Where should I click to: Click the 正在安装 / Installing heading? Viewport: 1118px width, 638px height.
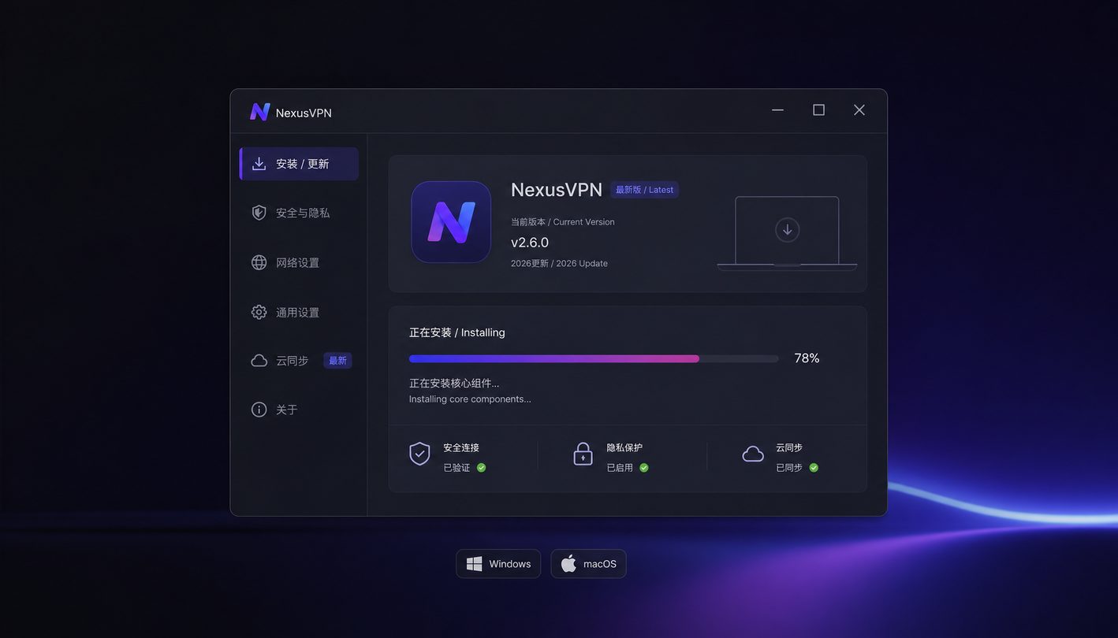pyautogui.click(x=457, y=332)
